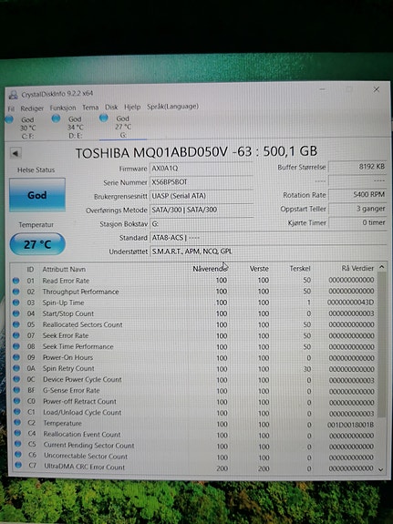
Task: Click the 27 °C temperature button
Action: point(37,244)
